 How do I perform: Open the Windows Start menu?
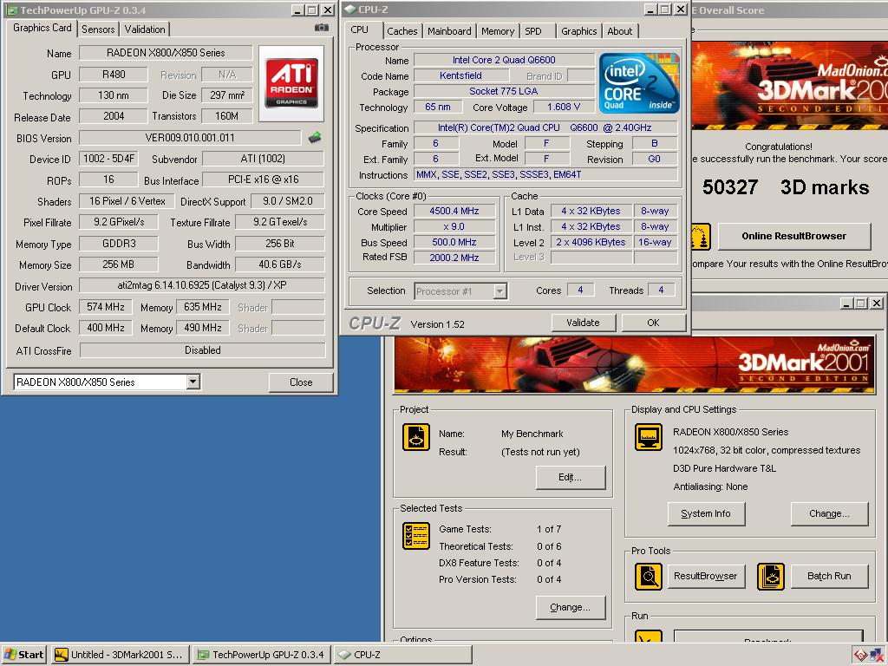click(x=23, y=655)
